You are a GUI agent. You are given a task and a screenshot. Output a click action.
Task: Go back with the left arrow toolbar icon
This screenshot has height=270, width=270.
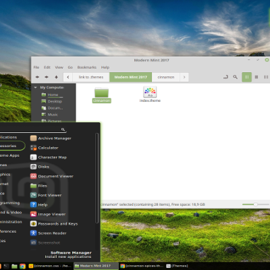click(x=37, y=77)
